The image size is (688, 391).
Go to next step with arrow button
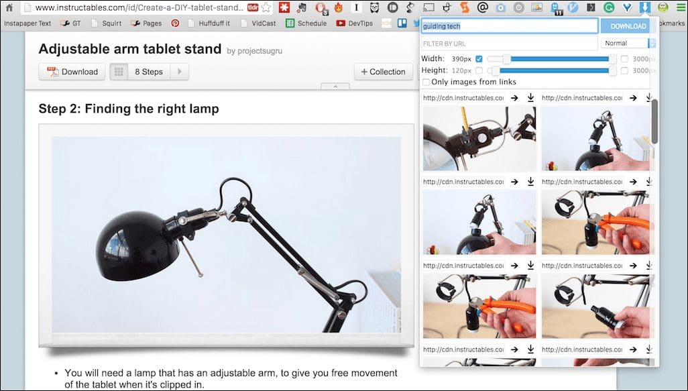(180, 72)
